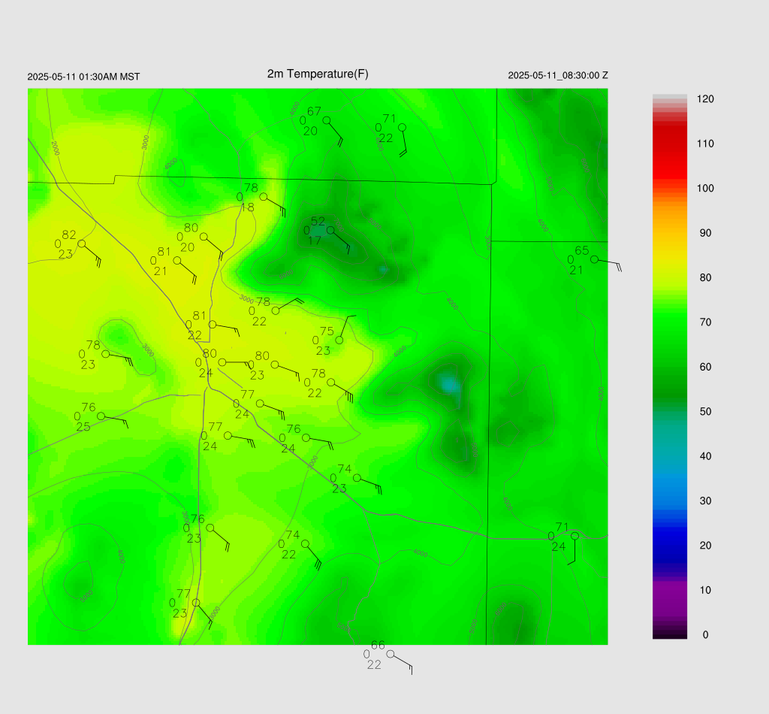
Task: Click the 0 label at the colorbar bottom
Action: tap(705, 635)
